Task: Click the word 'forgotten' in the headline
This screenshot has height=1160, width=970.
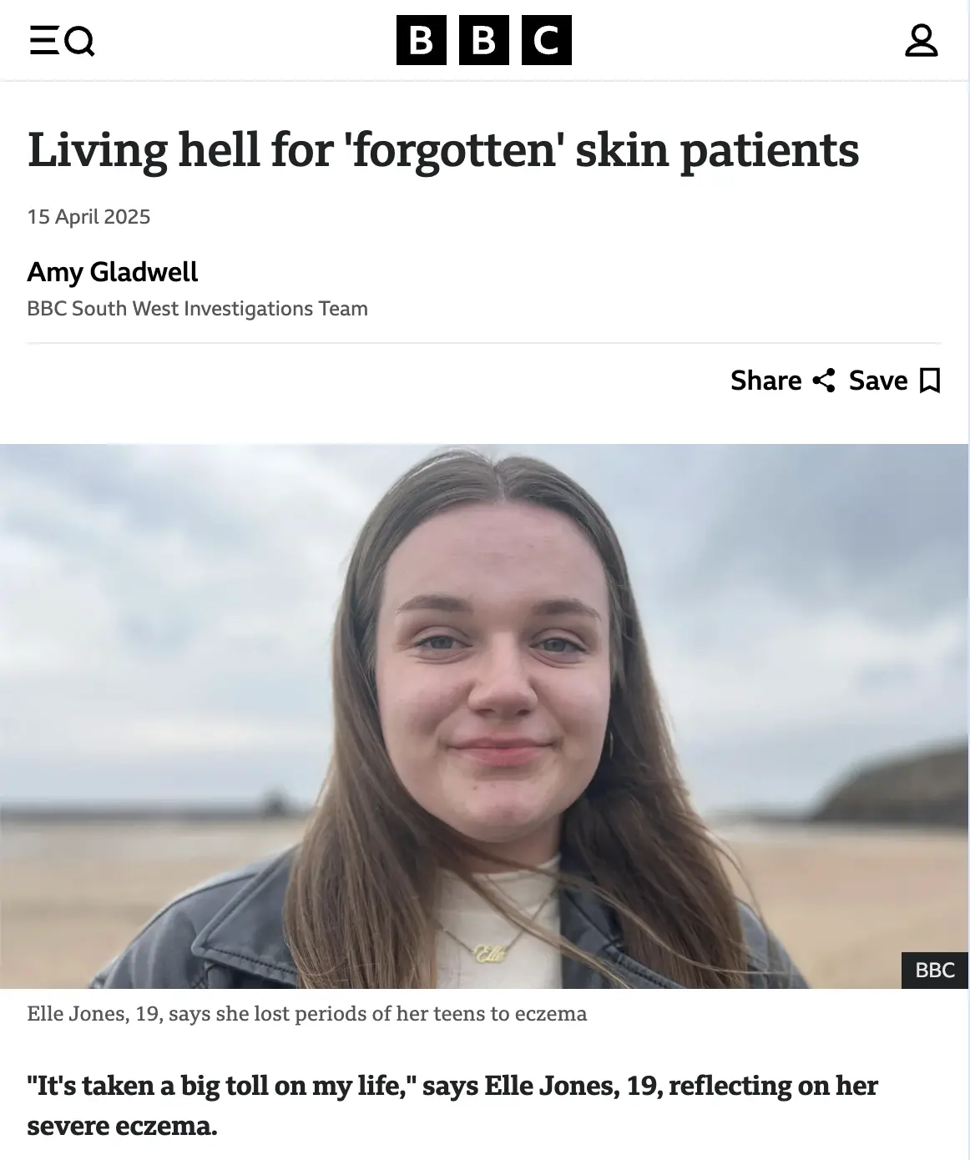Action: (455, 151)
